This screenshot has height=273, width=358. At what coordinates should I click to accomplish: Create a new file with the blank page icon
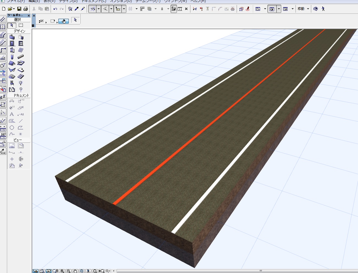tap(4, 9)
